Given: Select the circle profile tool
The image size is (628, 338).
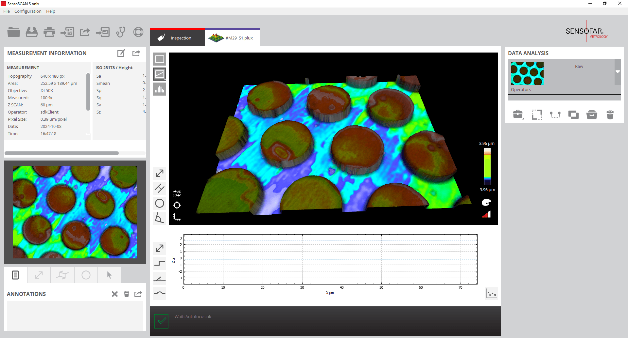Looking at the screenshot, I should 160,203.
